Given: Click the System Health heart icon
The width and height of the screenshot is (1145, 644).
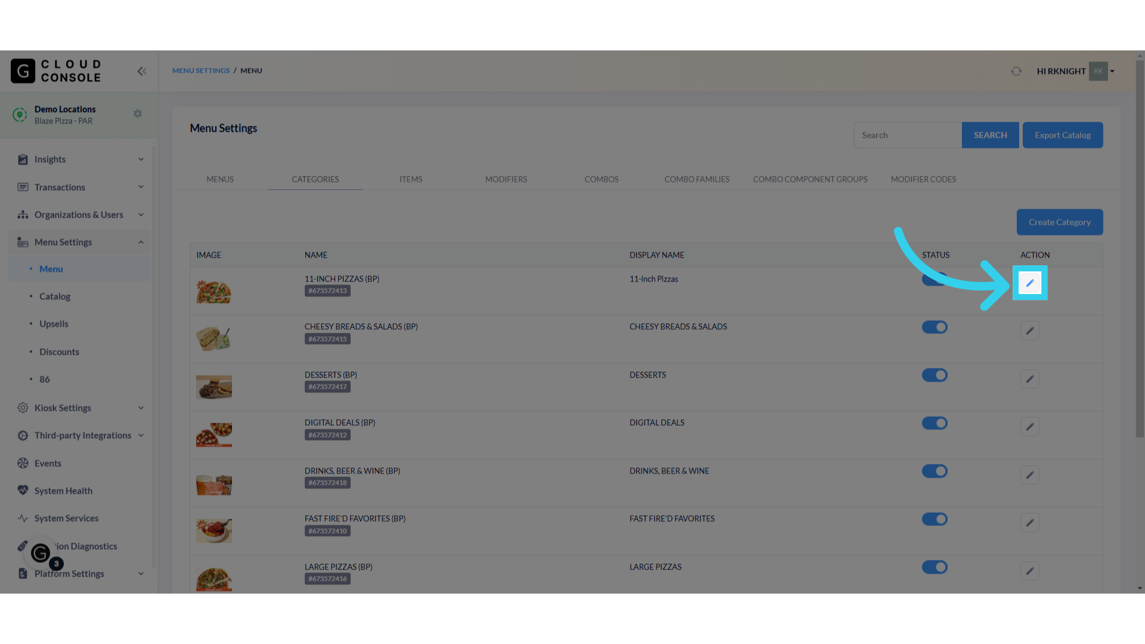Looking at the screenshot, I should point(23,490).
